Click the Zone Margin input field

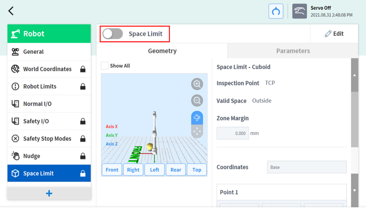pyautogui.click(x=232, y=133)
